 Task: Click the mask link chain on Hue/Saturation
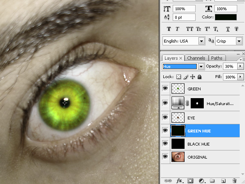point(187,103)
